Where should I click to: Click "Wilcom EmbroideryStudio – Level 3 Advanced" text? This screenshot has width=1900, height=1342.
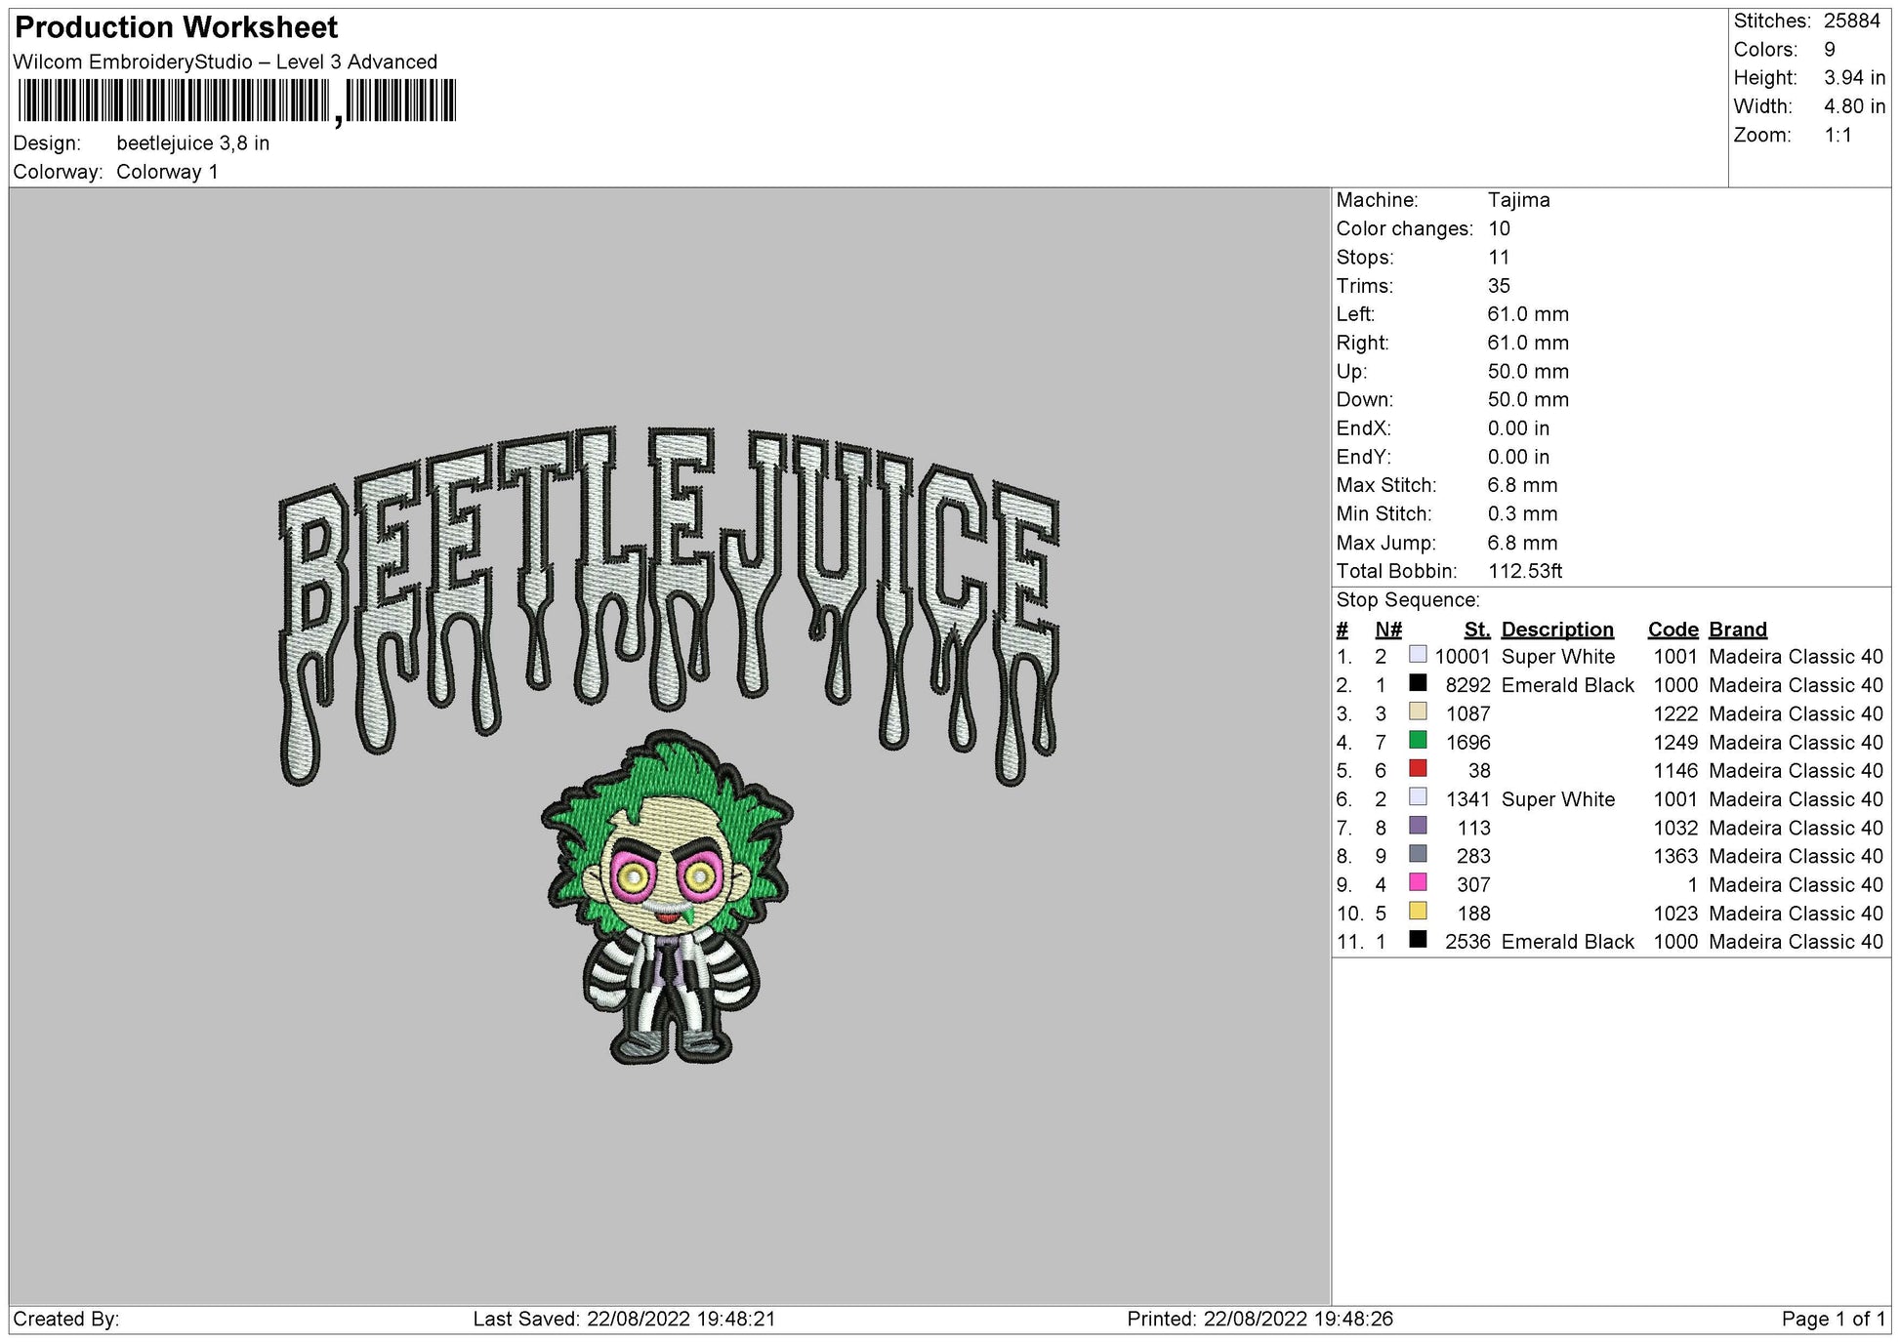tap(226, 61)
